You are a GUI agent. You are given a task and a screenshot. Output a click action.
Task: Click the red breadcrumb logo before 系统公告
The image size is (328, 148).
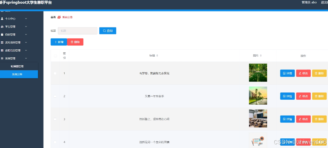coord(59,17)
